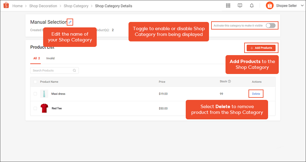Click the Red Tee product name
Viewport: 306px width, 162px height.
point(57,108)
